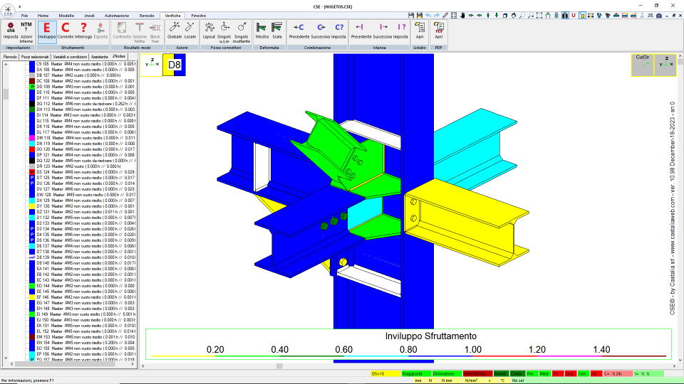The width and height of the screenshot is (684, 384).
Task: Open the Modello ribbon tab
Action: coord(66,16)
